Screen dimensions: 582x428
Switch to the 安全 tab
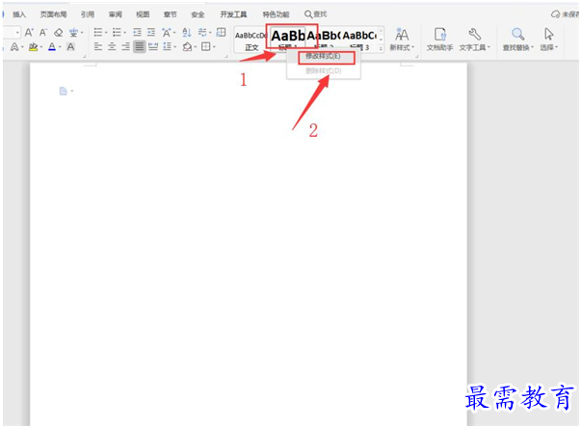pyautogui.click(x=198, y=14)
